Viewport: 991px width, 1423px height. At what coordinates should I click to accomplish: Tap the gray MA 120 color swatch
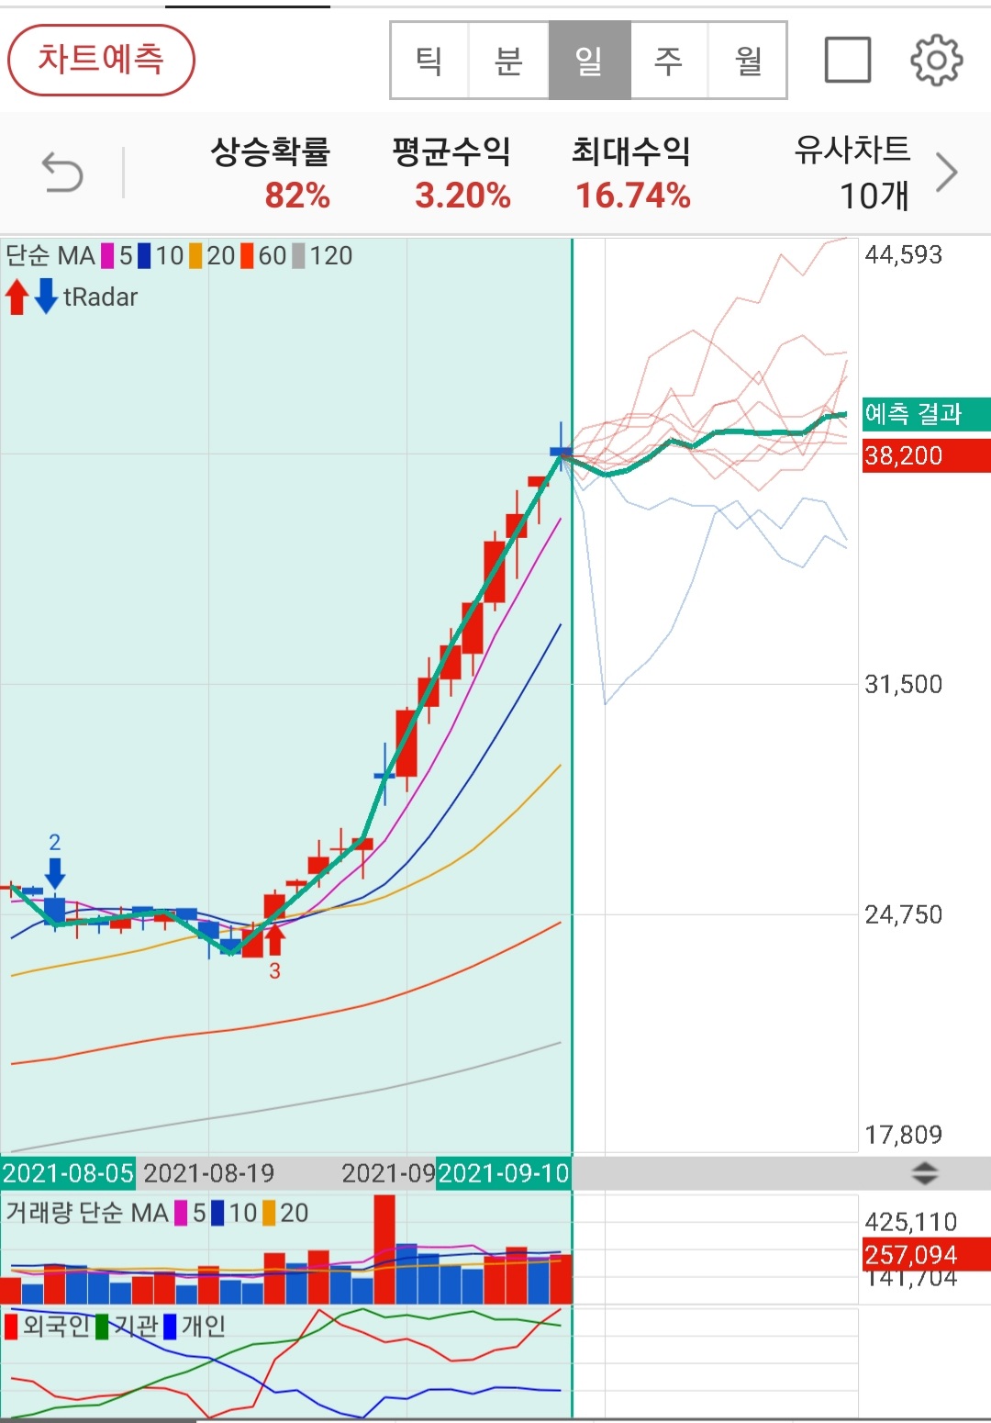tap(298, 255)
